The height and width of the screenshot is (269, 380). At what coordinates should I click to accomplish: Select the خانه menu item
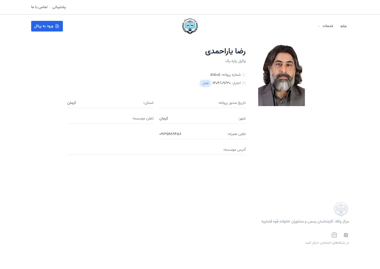(344, 26)
